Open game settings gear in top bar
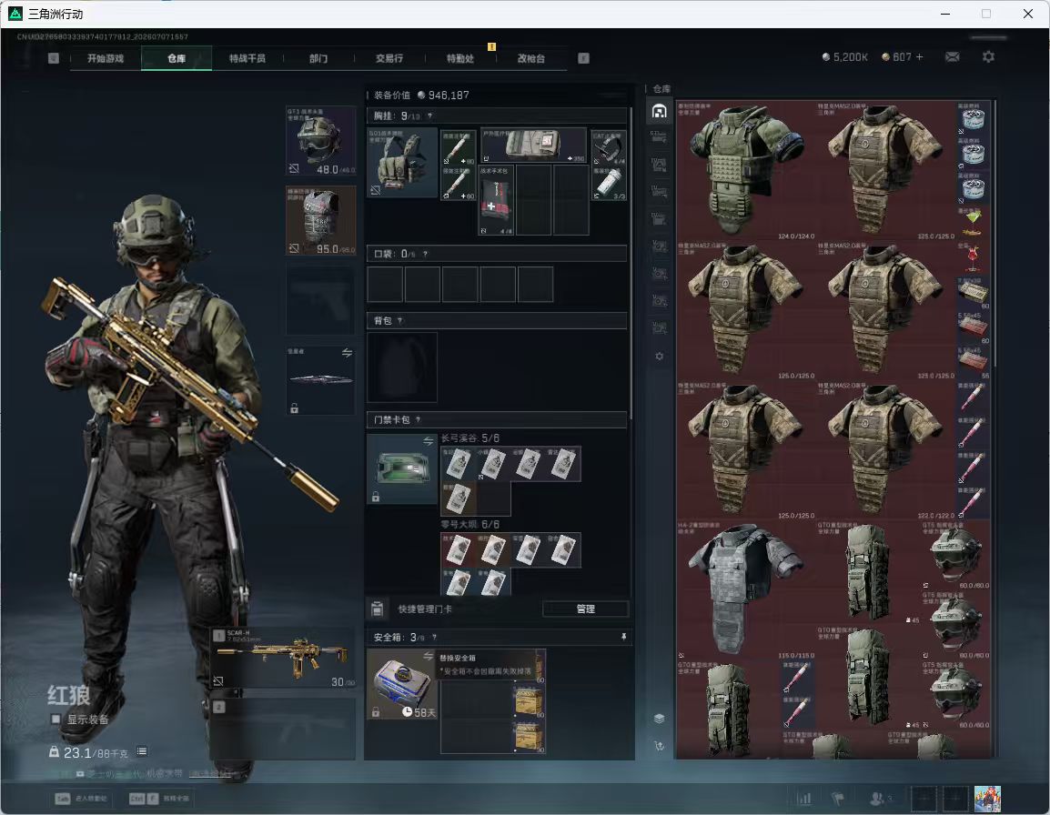Image resolution: width=1050 pixels, height=815 pixels. (988, 57)
